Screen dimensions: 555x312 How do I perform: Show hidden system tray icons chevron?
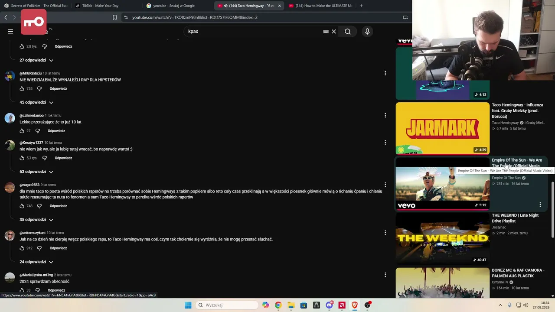tap(500, 305)
